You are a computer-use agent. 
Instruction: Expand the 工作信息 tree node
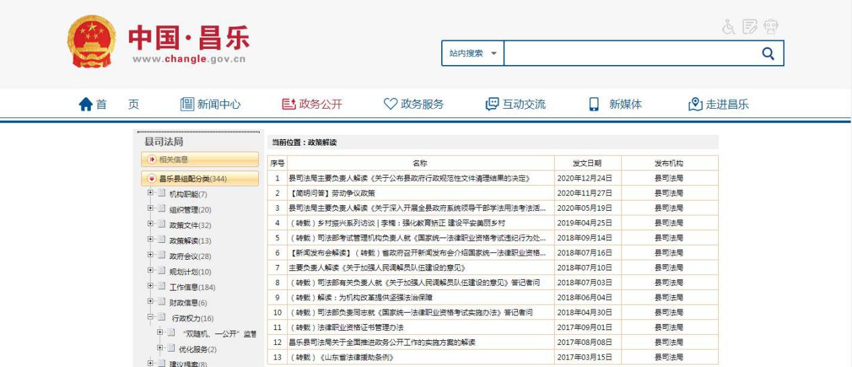(x=151, y=286)
